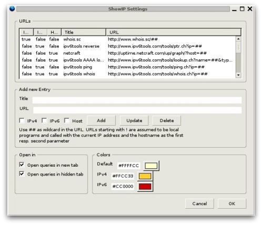Confirm settings with OK
The image size is (262, 225).
point(232,203)
